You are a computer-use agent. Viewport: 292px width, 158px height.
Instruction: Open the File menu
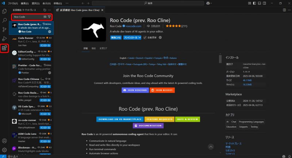[13, 3]
